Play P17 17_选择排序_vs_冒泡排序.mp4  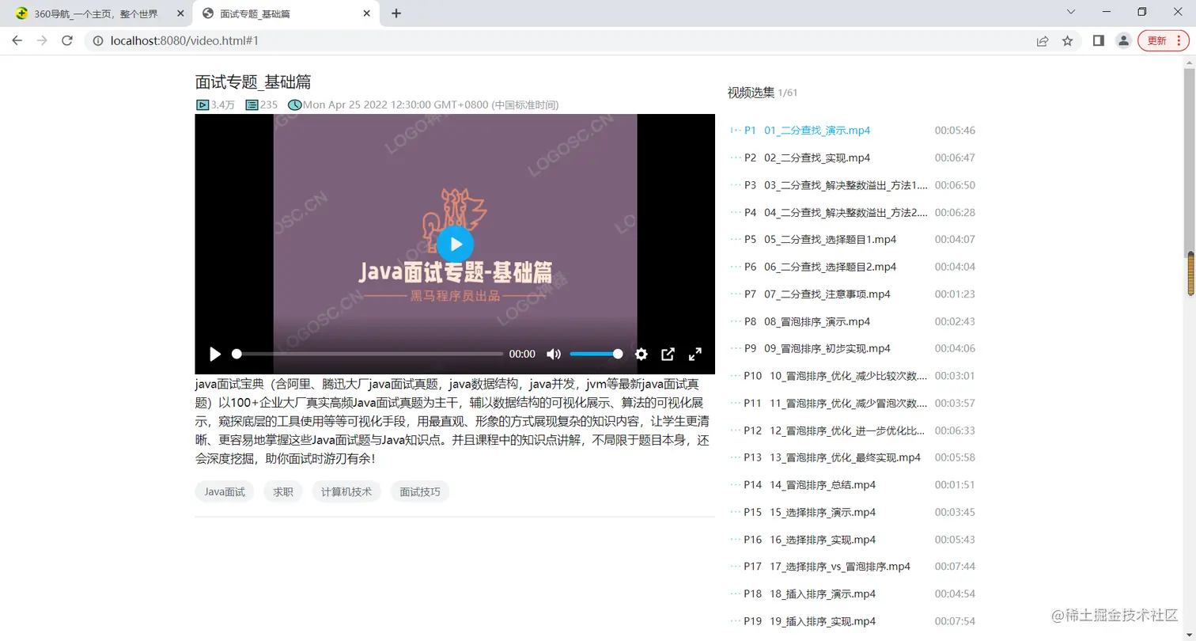[x=853, y=567]
